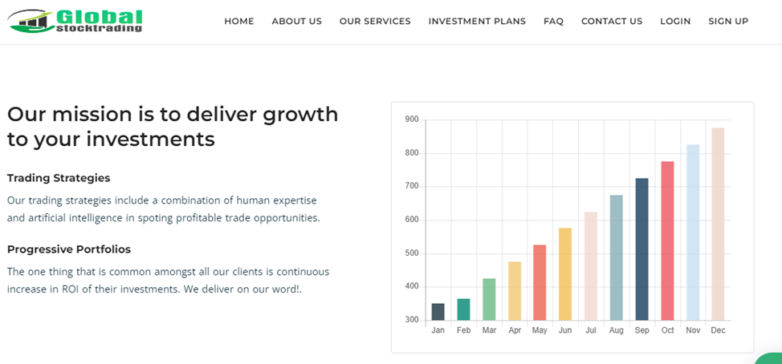Screen dimensions: 782x364
Task: Click the light blue November bar
Action: tap(692, 233)
